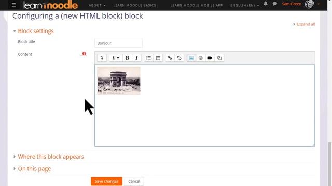
Task: Click the Save changes button
Action: [106, 181]
